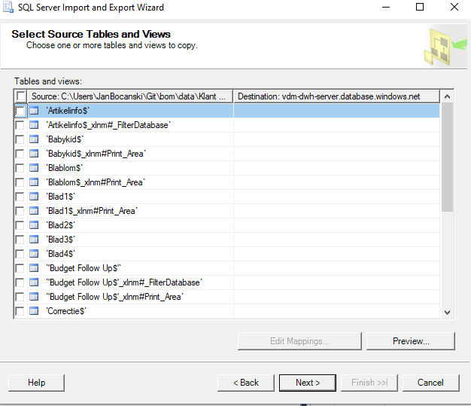Click table icon beside `Blad1$_xlnm#Print_Area`
Viewport: 471px width, 406px height.
(x=34, y=211)
